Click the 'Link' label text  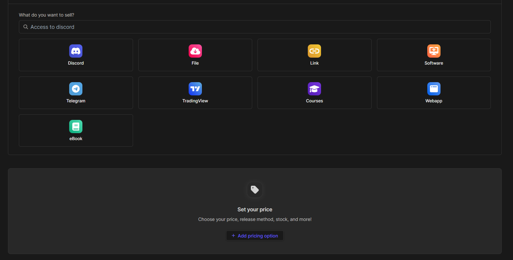[x=314, y=63]
